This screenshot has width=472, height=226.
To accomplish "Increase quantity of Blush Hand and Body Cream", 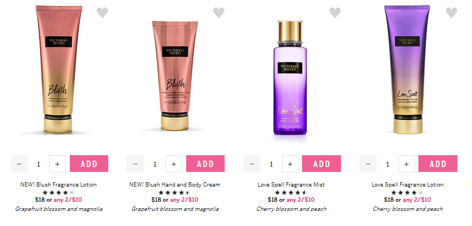I will (174, 164).
